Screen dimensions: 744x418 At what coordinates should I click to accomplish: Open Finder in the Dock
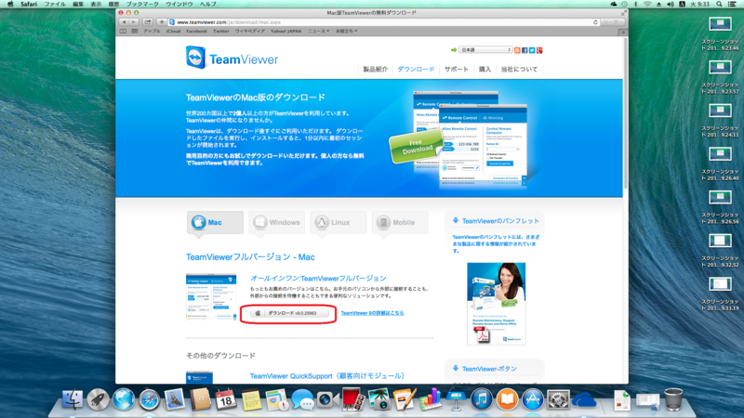[x=73, y=399]
